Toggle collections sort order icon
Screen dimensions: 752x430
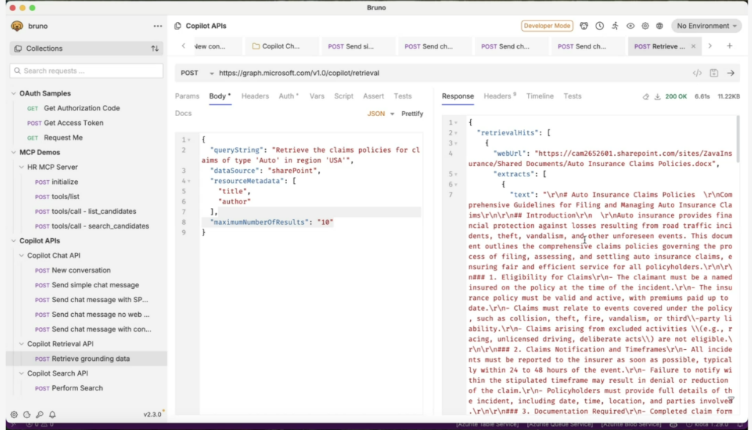(x=155, y=49)
